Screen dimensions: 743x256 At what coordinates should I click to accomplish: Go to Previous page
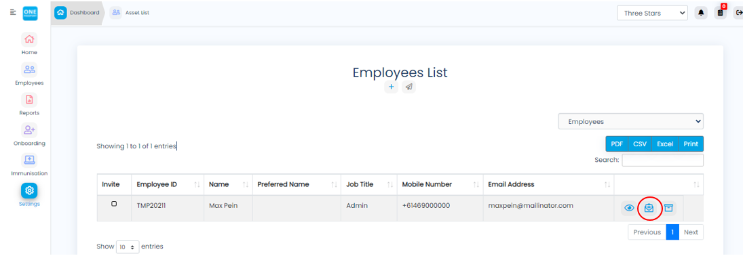(647, 232)
